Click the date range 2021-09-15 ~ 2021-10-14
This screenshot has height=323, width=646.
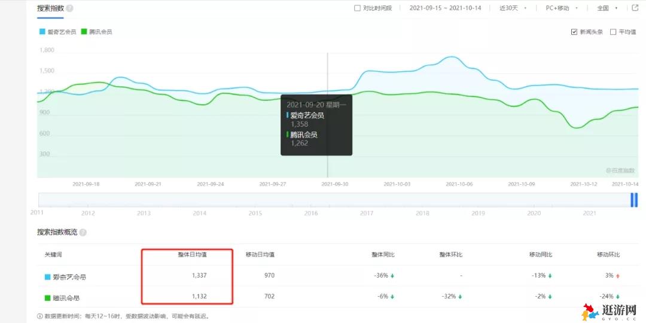[445, 8]
